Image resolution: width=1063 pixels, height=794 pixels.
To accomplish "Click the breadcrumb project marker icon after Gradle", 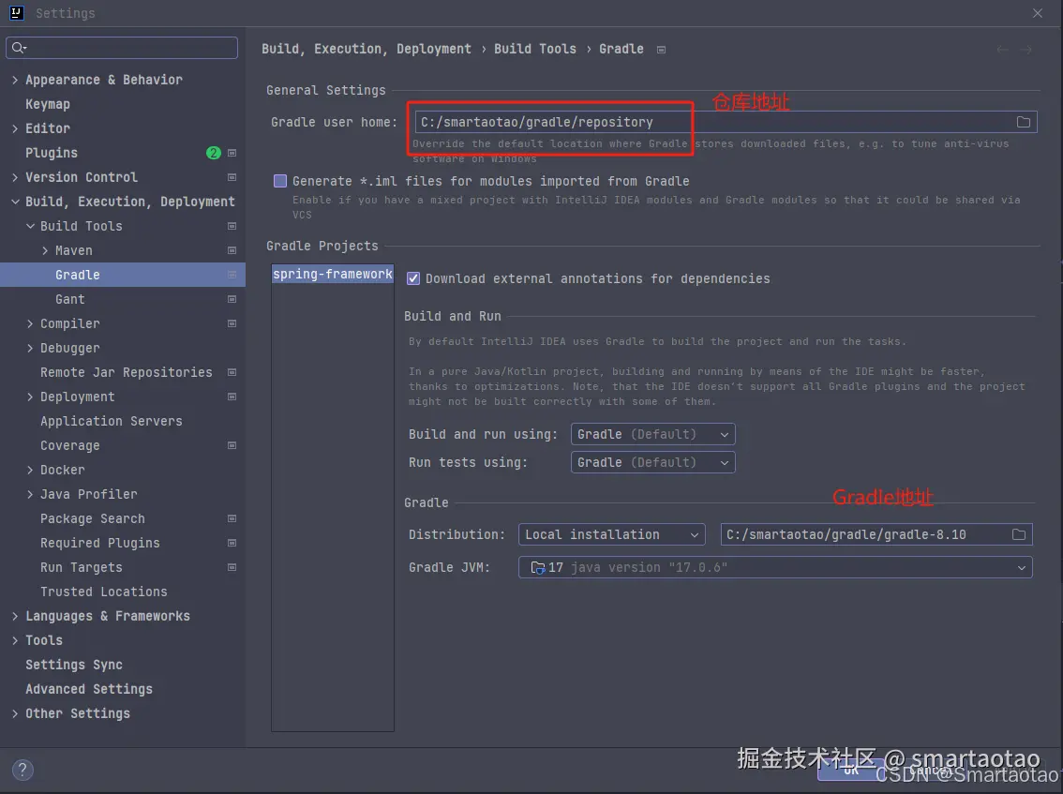I will 661,50.
